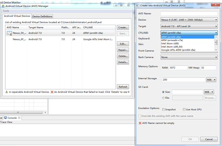
Task: Select the SD Card Size radio button
Action: (163, 92)
